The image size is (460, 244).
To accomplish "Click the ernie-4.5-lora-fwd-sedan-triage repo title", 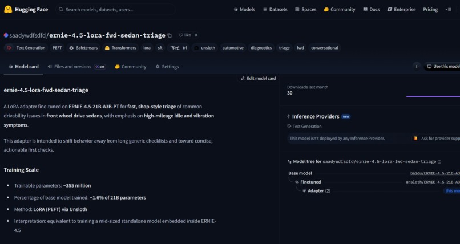I will [107, 35].
